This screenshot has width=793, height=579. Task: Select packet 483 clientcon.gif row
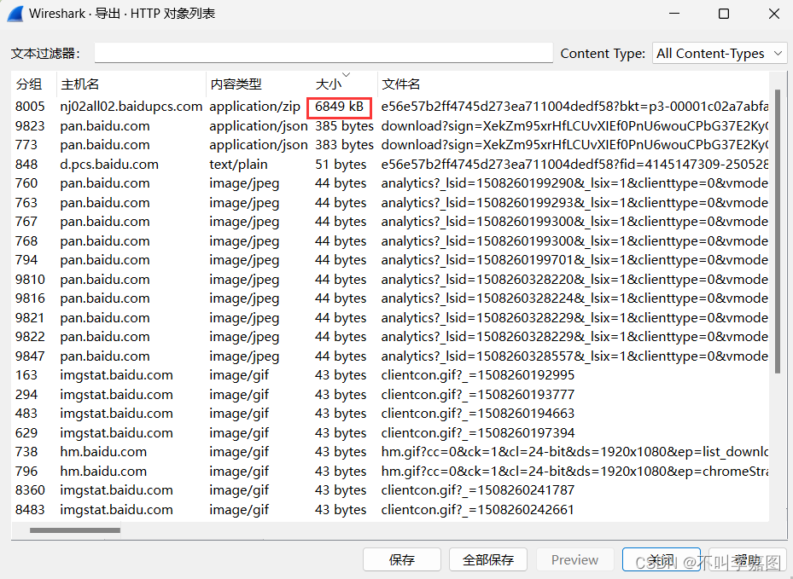(390, 414)
